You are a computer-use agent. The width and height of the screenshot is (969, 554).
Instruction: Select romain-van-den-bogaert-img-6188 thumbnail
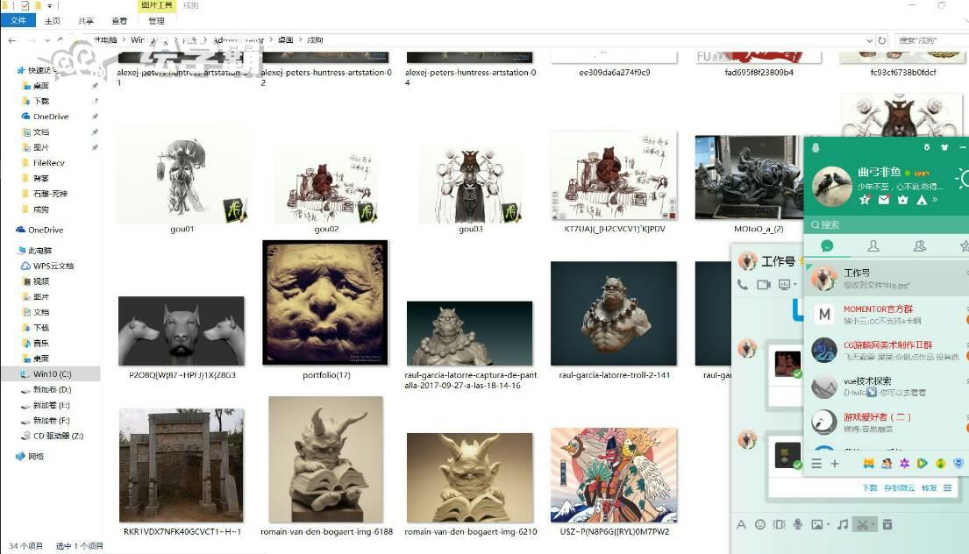click(x=325, y=459)
